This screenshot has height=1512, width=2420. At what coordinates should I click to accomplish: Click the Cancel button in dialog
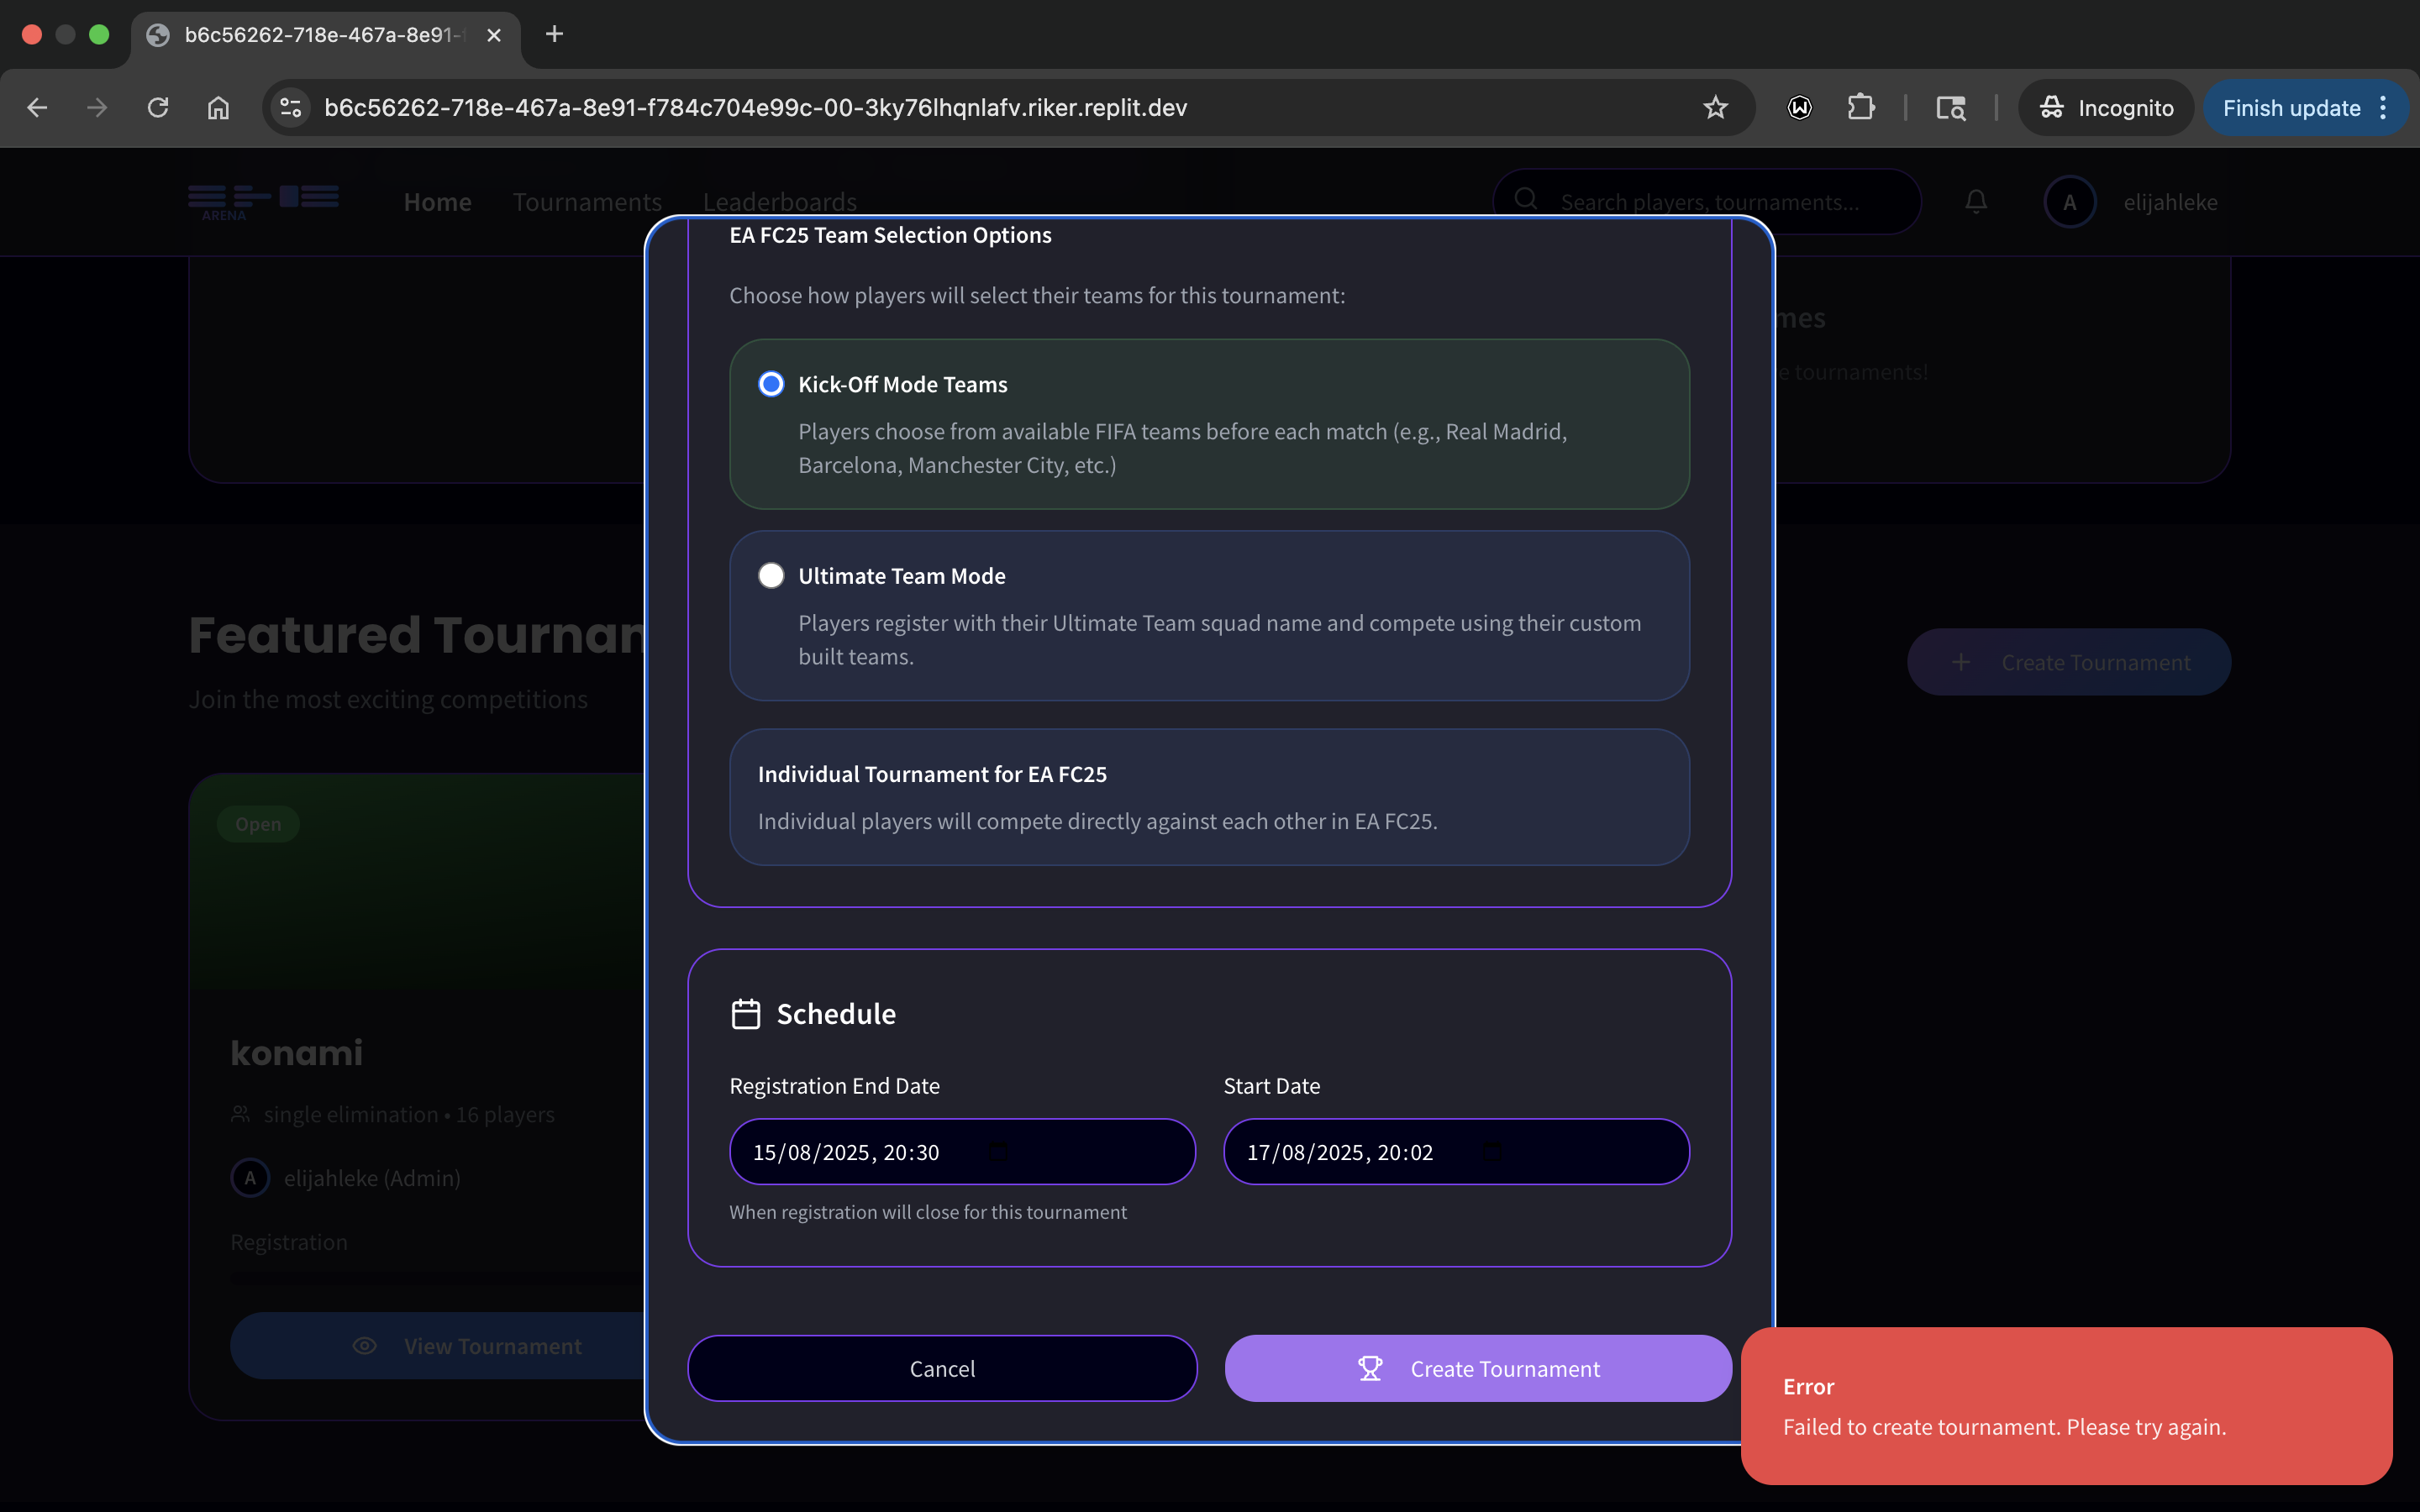pos(942,1368)
